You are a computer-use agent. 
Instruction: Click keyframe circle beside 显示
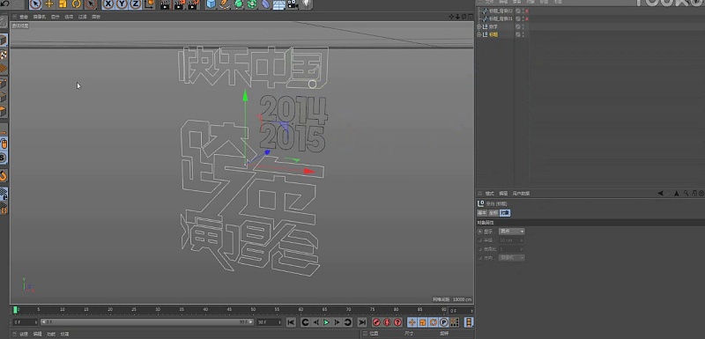click(479, 232)
